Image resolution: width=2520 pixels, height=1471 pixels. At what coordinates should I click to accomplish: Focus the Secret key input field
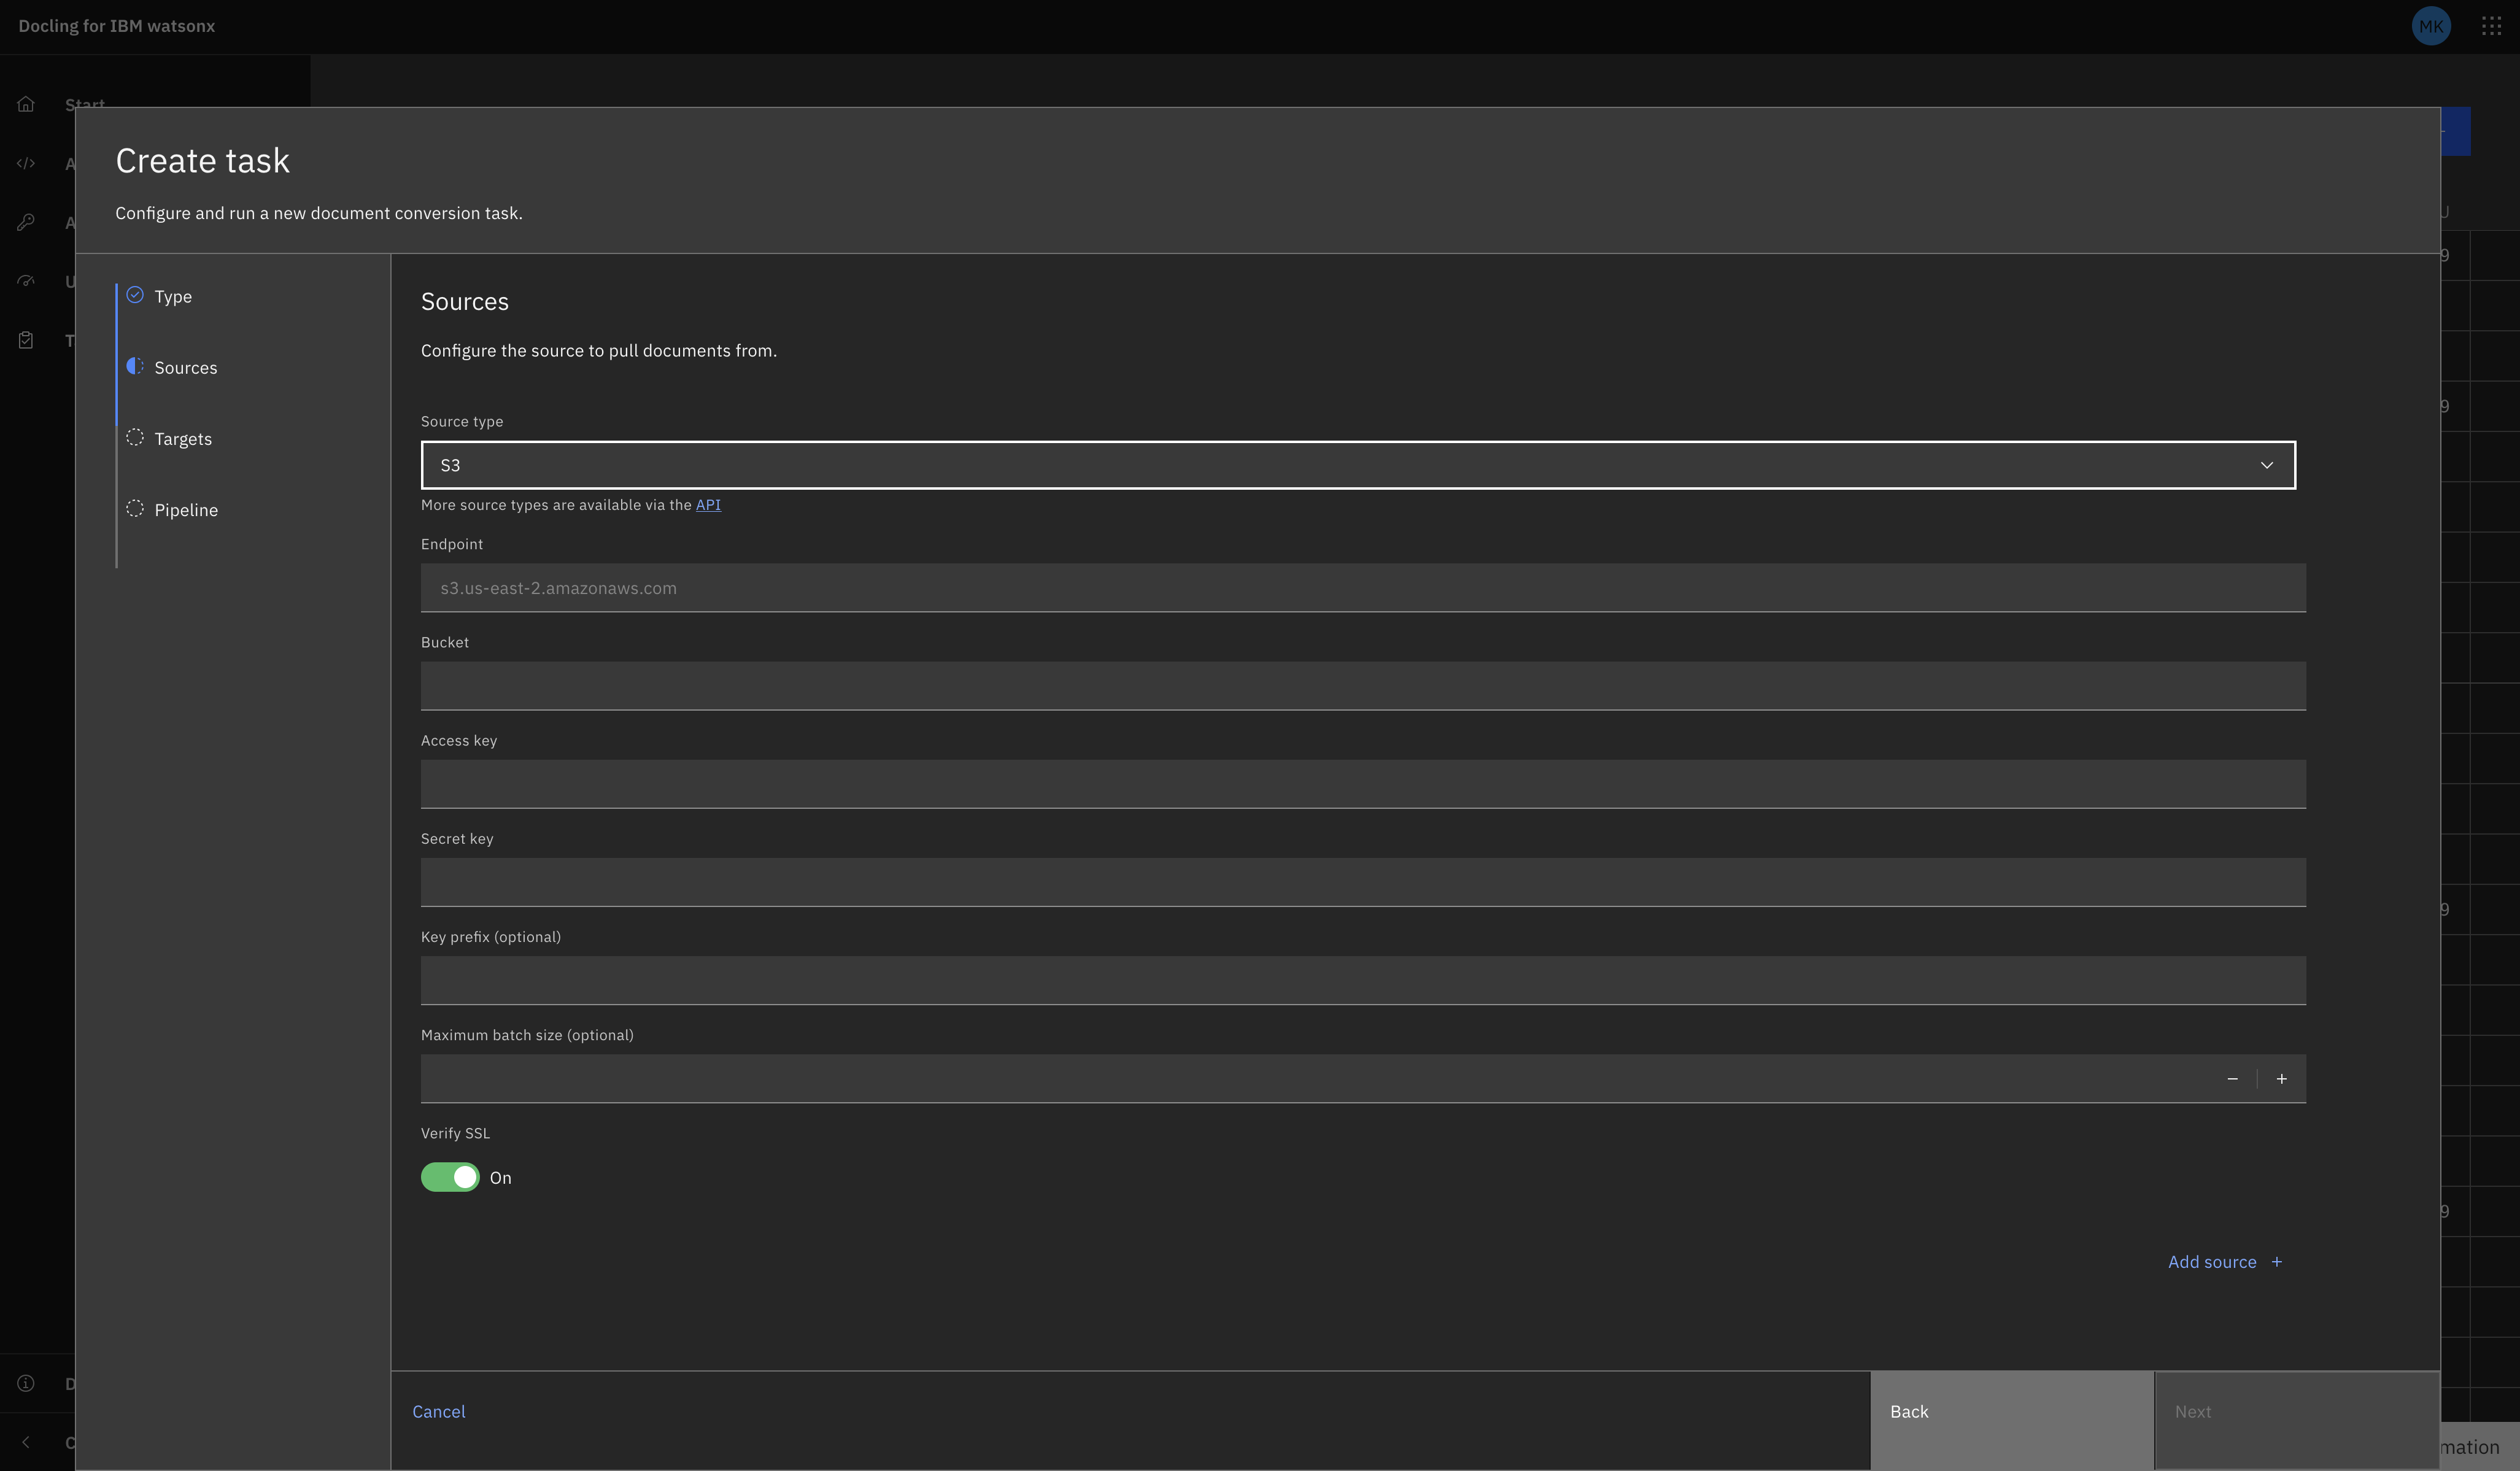pyautogui.click(x=1363, y=882)
